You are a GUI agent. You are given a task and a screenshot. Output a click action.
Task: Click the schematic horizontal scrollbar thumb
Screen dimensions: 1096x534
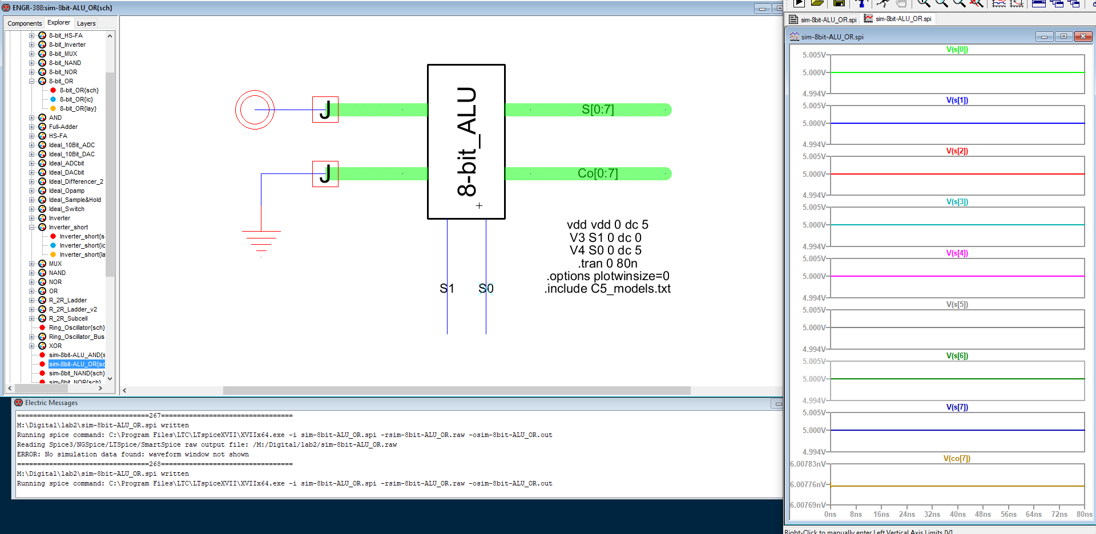[457, 390]
